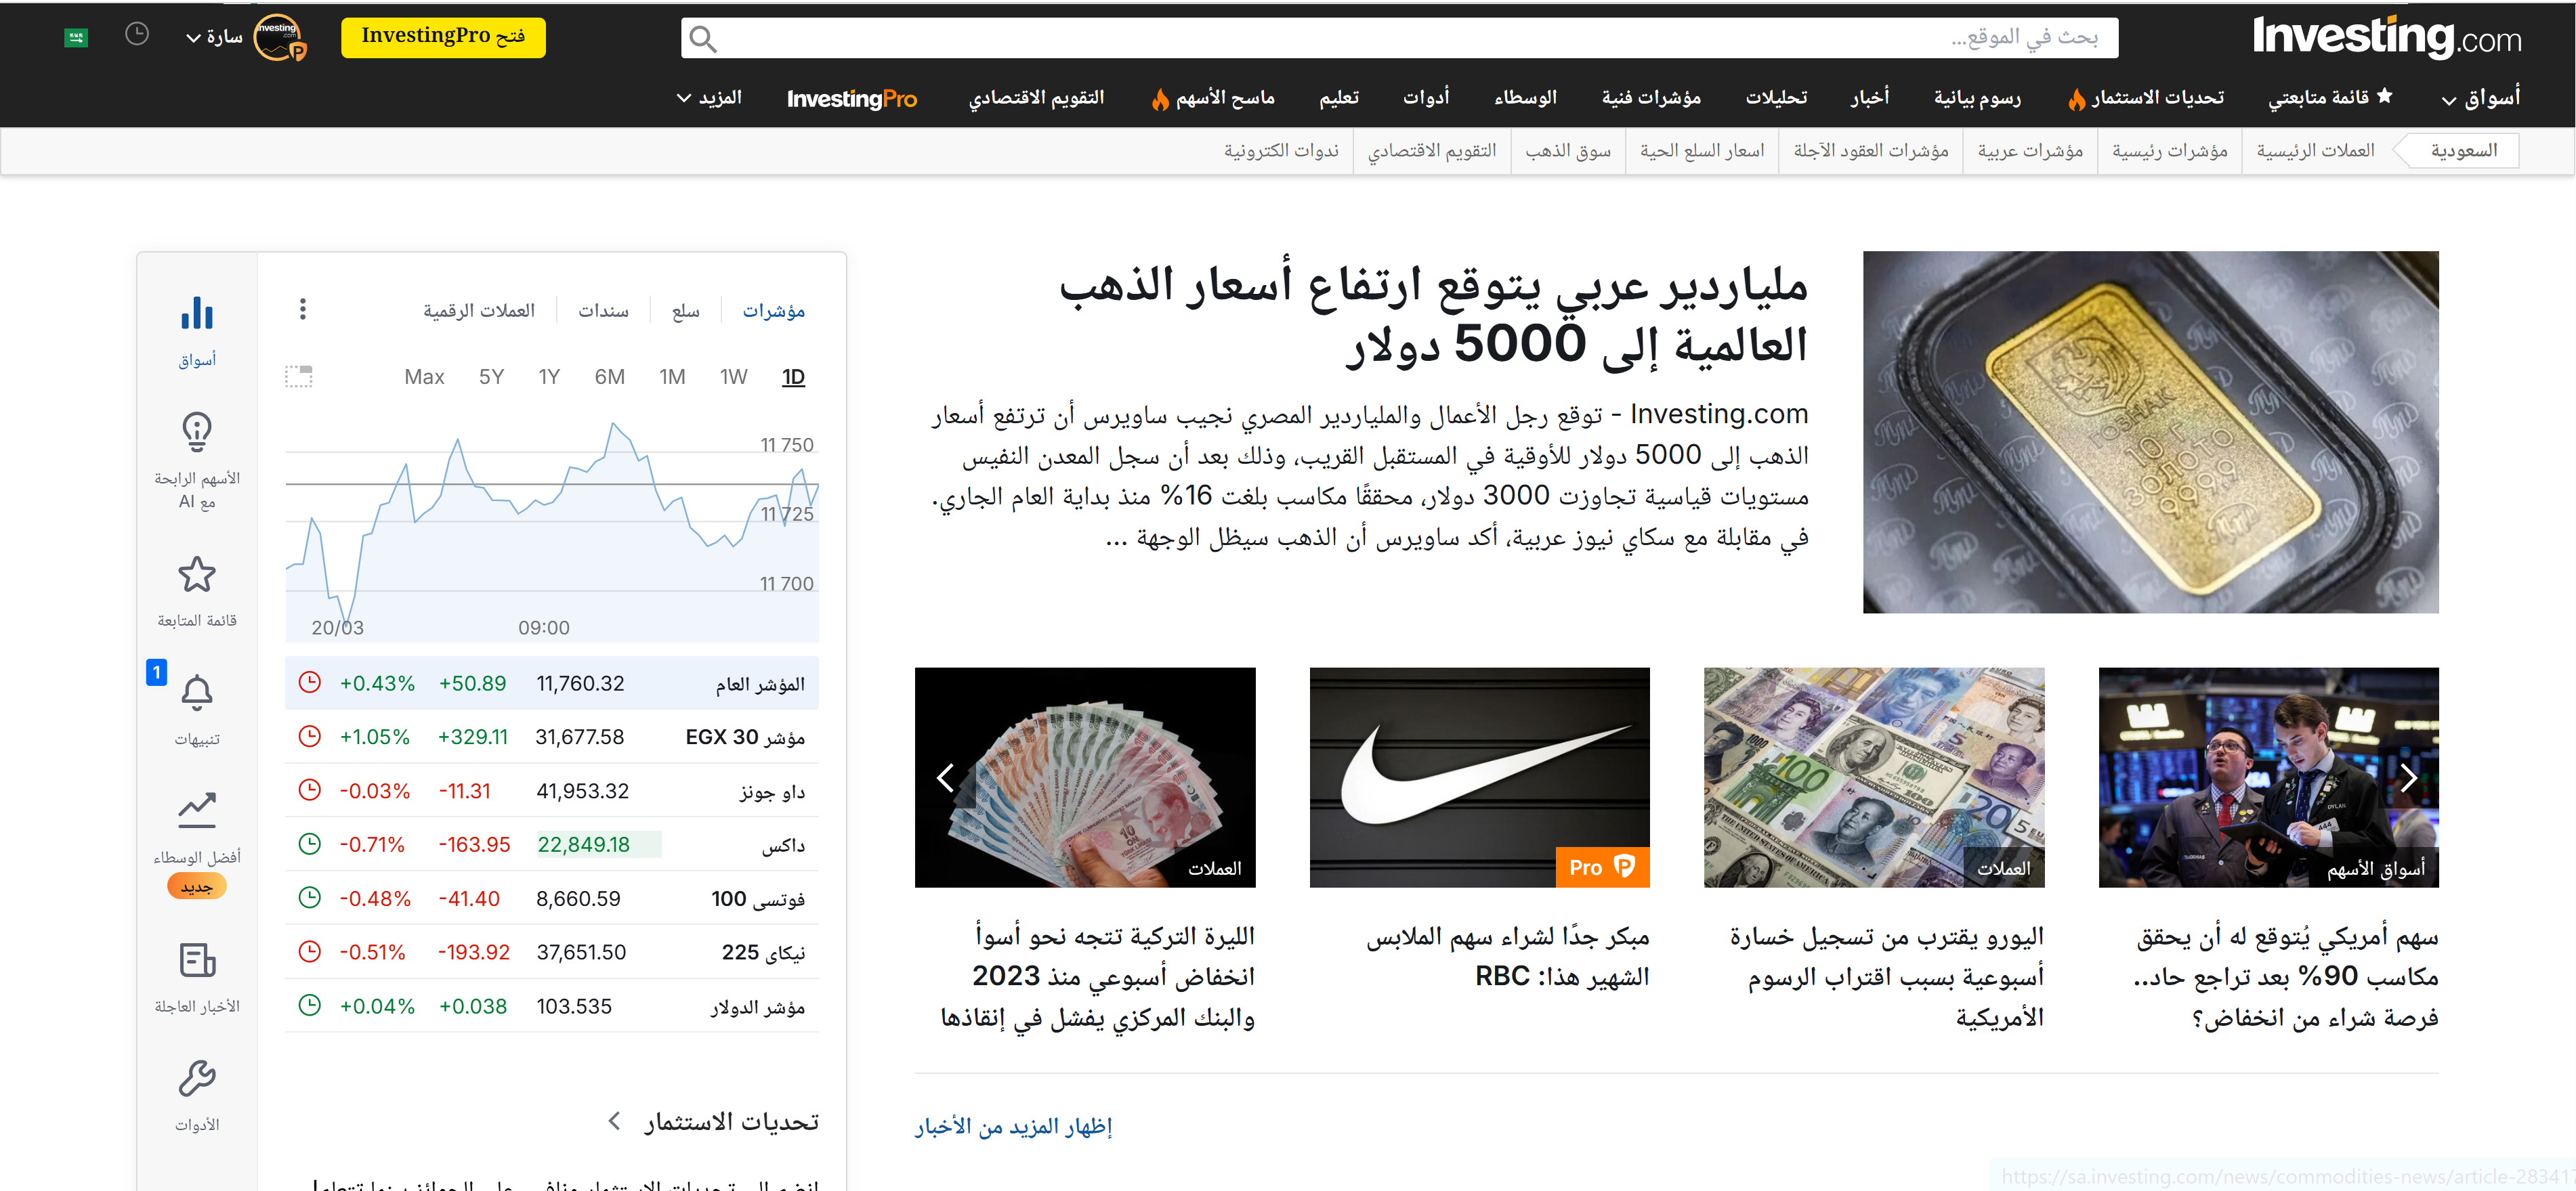
Task: Expand the تحديات الاستثمار section chevron
Action: (614, 1121)
